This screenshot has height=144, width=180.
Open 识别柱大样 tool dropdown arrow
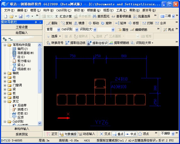point(152,43)
